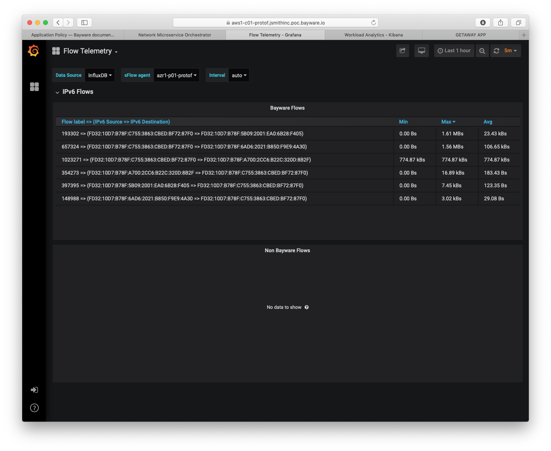Click the sFlow agent variable label

point(137,75)
